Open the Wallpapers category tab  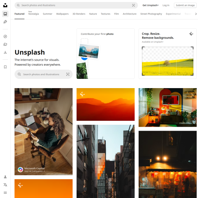(62, 14)
